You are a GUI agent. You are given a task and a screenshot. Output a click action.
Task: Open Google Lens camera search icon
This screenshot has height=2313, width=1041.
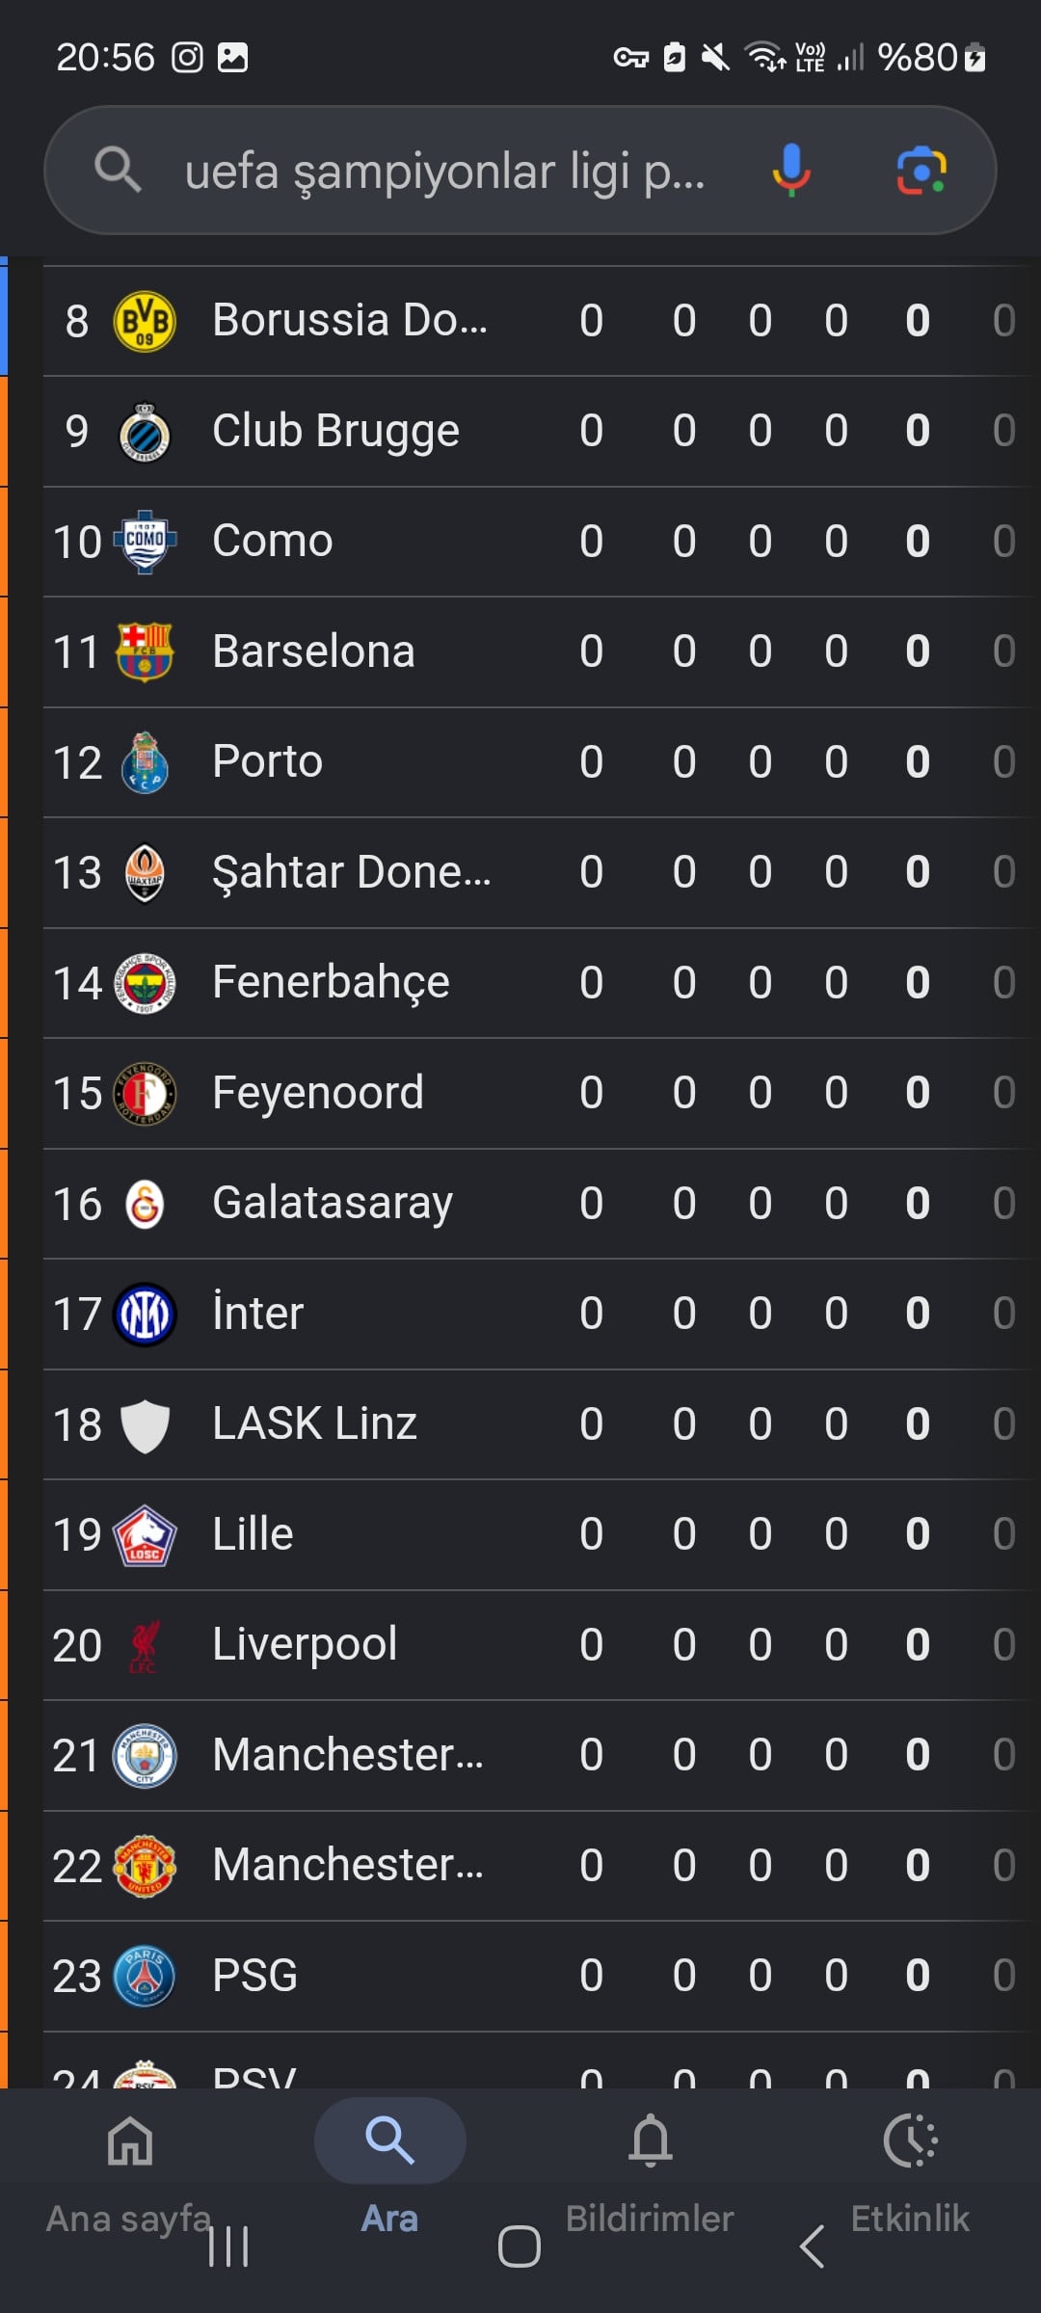[x=921, y=171]
